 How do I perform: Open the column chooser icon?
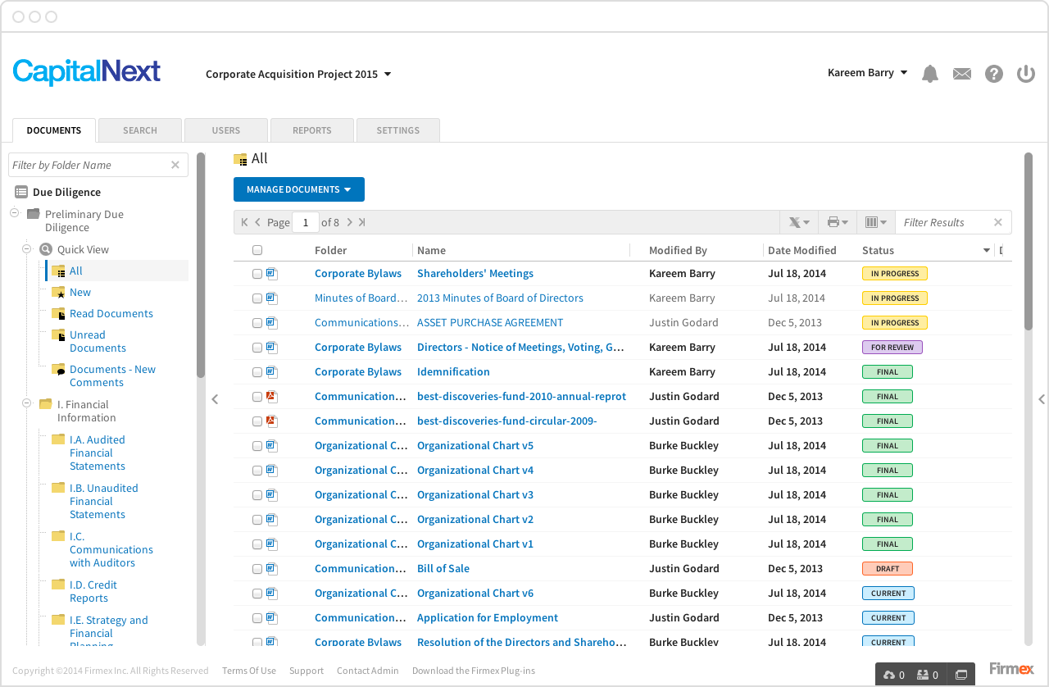tap(875, 222)
